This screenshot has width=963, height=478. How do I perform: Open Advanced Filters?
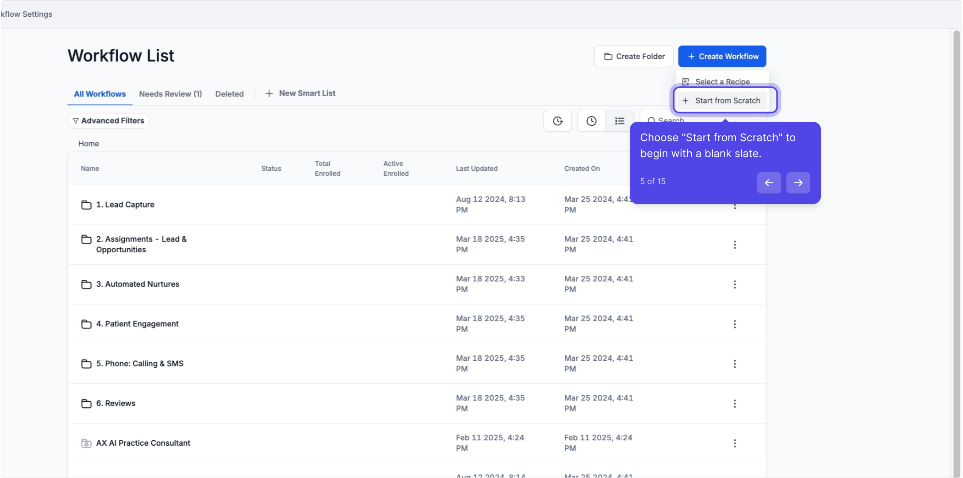[108, 121]
